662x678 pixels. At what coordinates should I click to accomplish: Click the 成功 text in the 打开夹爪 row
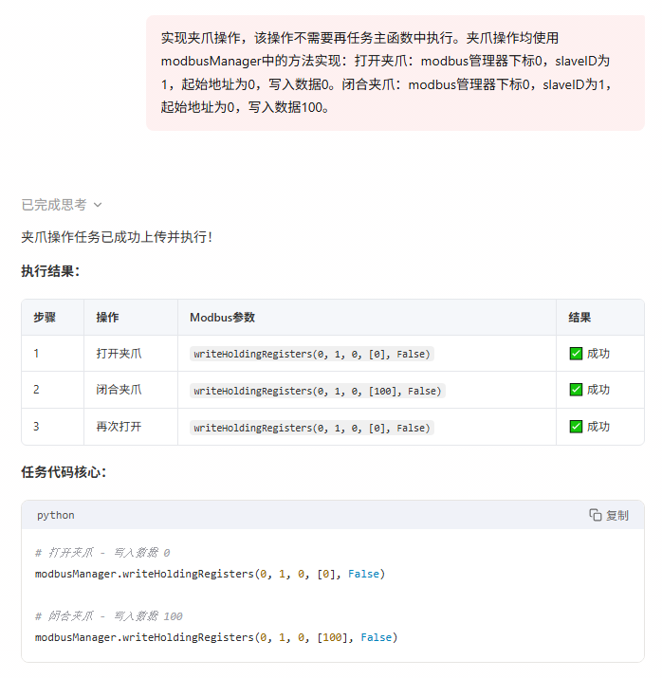(598, 354)
